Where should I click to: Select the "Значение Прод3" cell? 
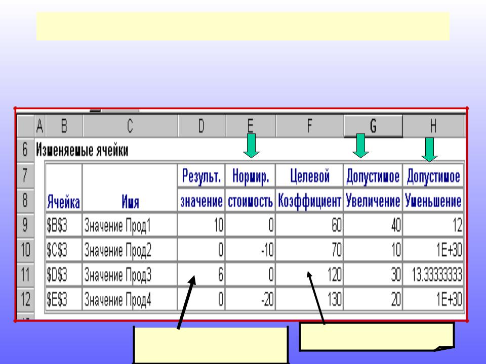(x=130, y=275)
